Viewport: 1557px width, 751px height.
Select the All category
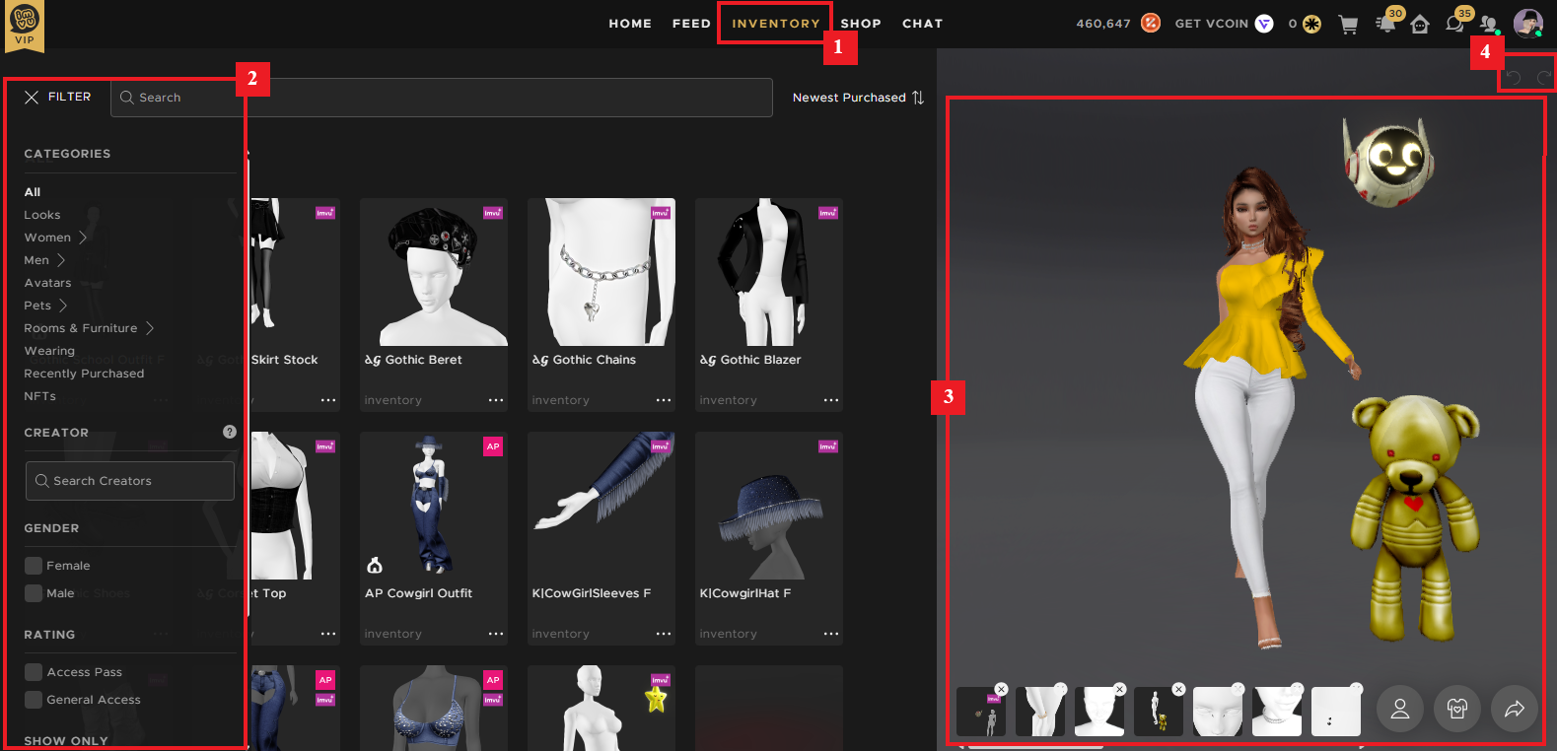click(x=33, y=192)
